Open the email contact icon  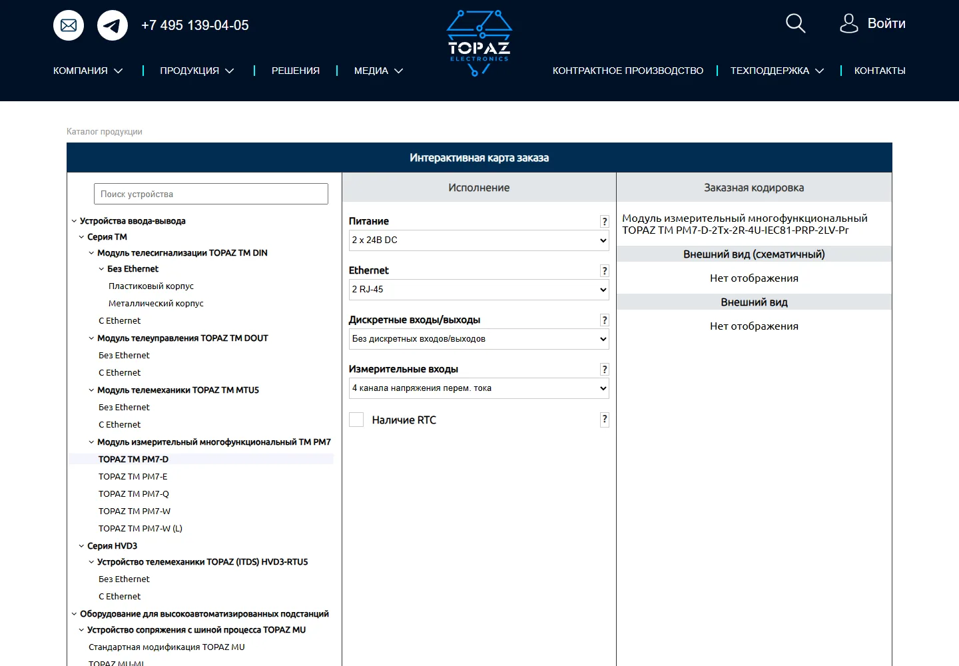69,25
